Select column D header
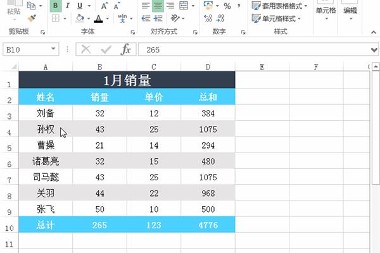This screenshot has height=253, width=380. click(x=208, y=67)
